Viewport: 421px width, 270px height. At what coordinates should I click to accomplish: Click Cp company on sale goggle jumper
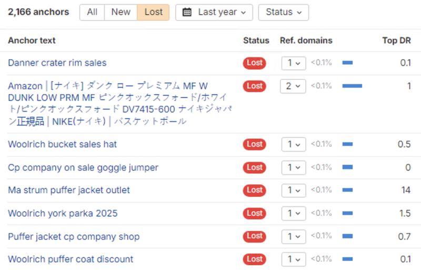click(83, 167)
